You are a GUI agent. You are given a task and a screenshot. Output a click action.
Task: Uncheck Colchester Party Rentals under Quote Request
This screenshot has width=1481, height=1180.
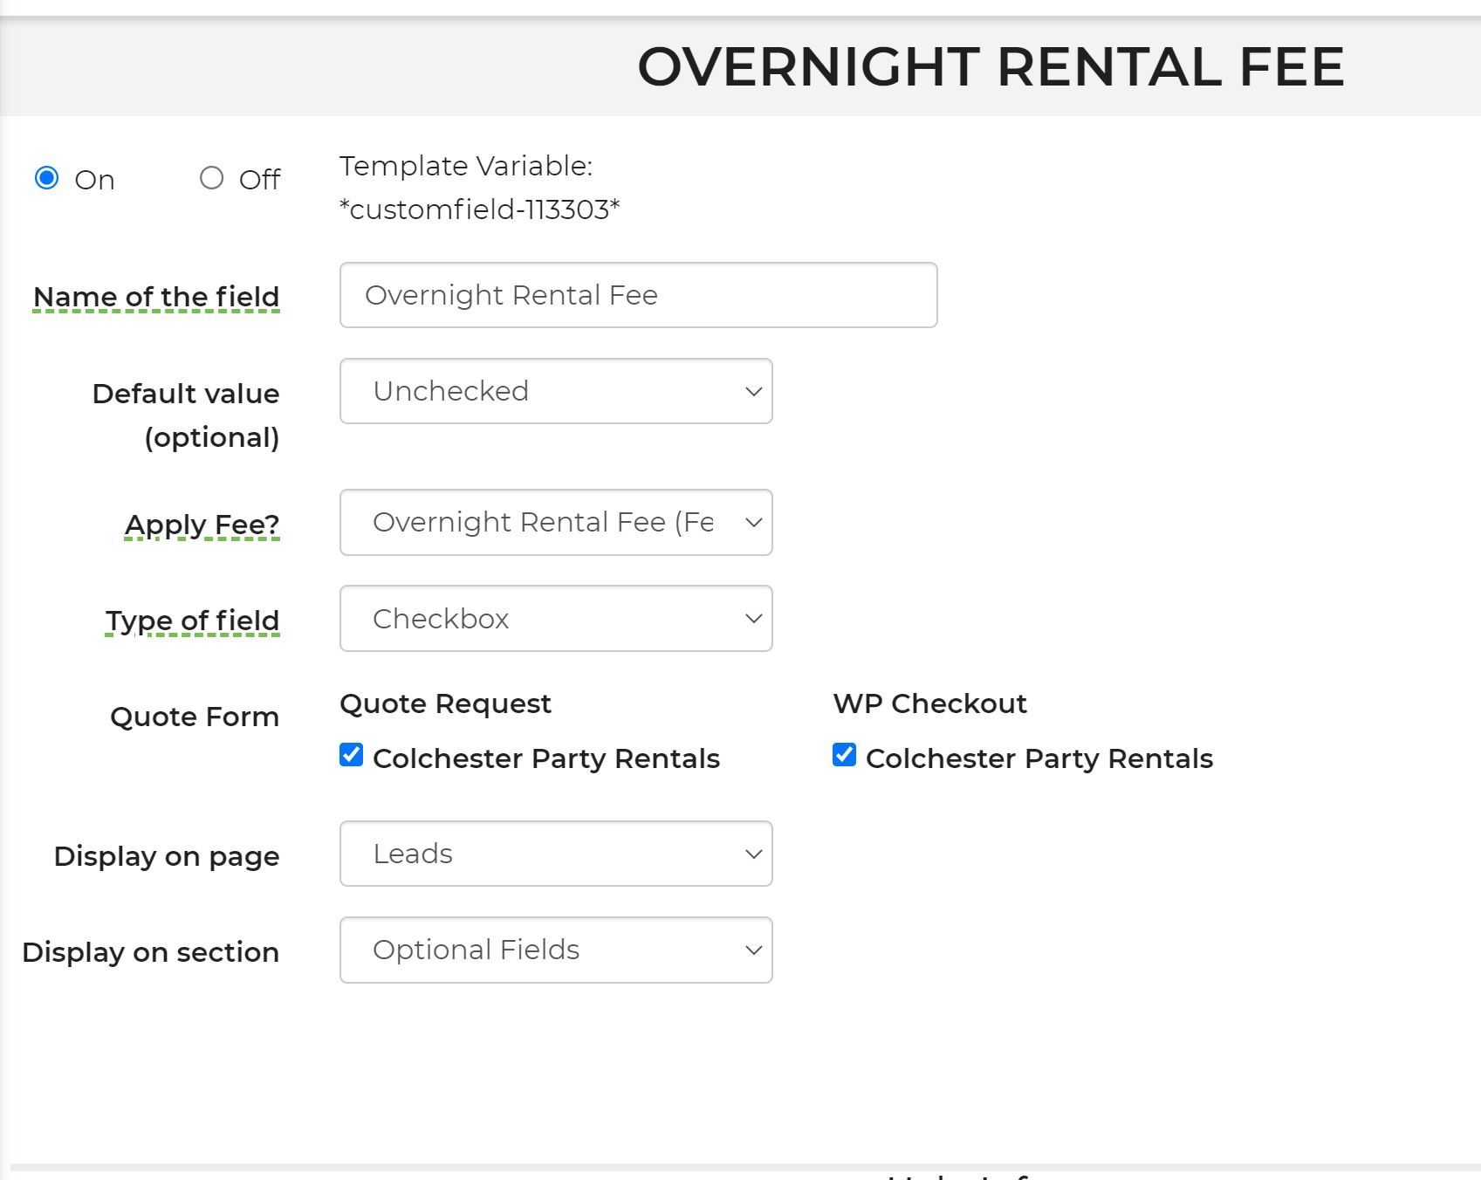(352, 755)
